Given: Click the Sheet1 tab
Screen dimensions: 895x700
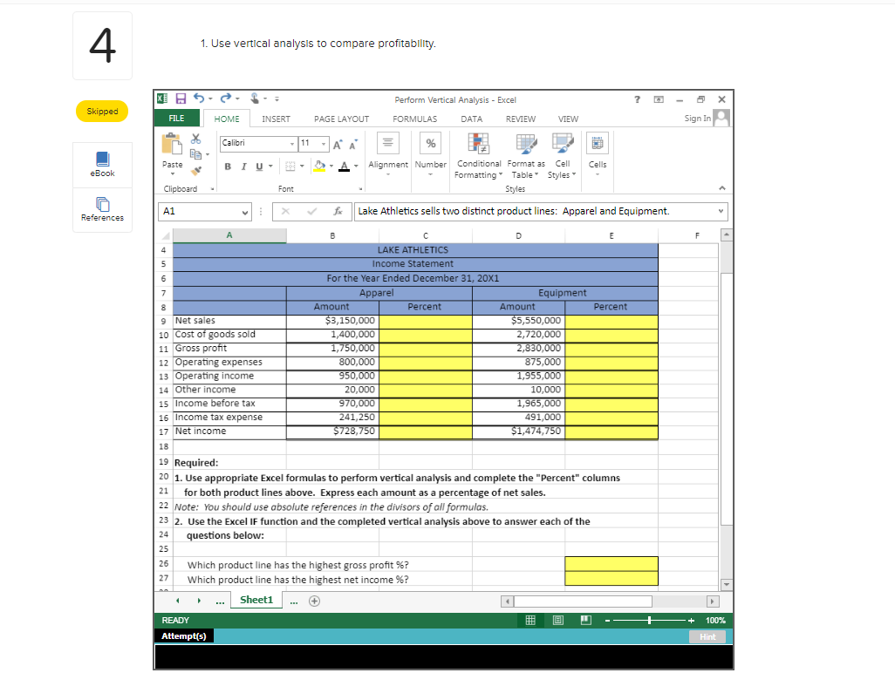Looking at the screenshot, I should pyautogui.click(x=256, y=600).
